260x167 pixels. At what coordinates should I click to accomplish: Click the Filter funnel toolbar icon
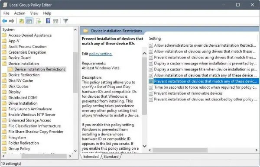[66, 21]
